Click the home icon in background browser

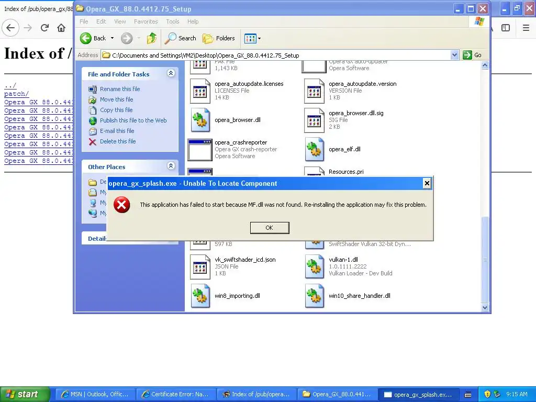61,28
